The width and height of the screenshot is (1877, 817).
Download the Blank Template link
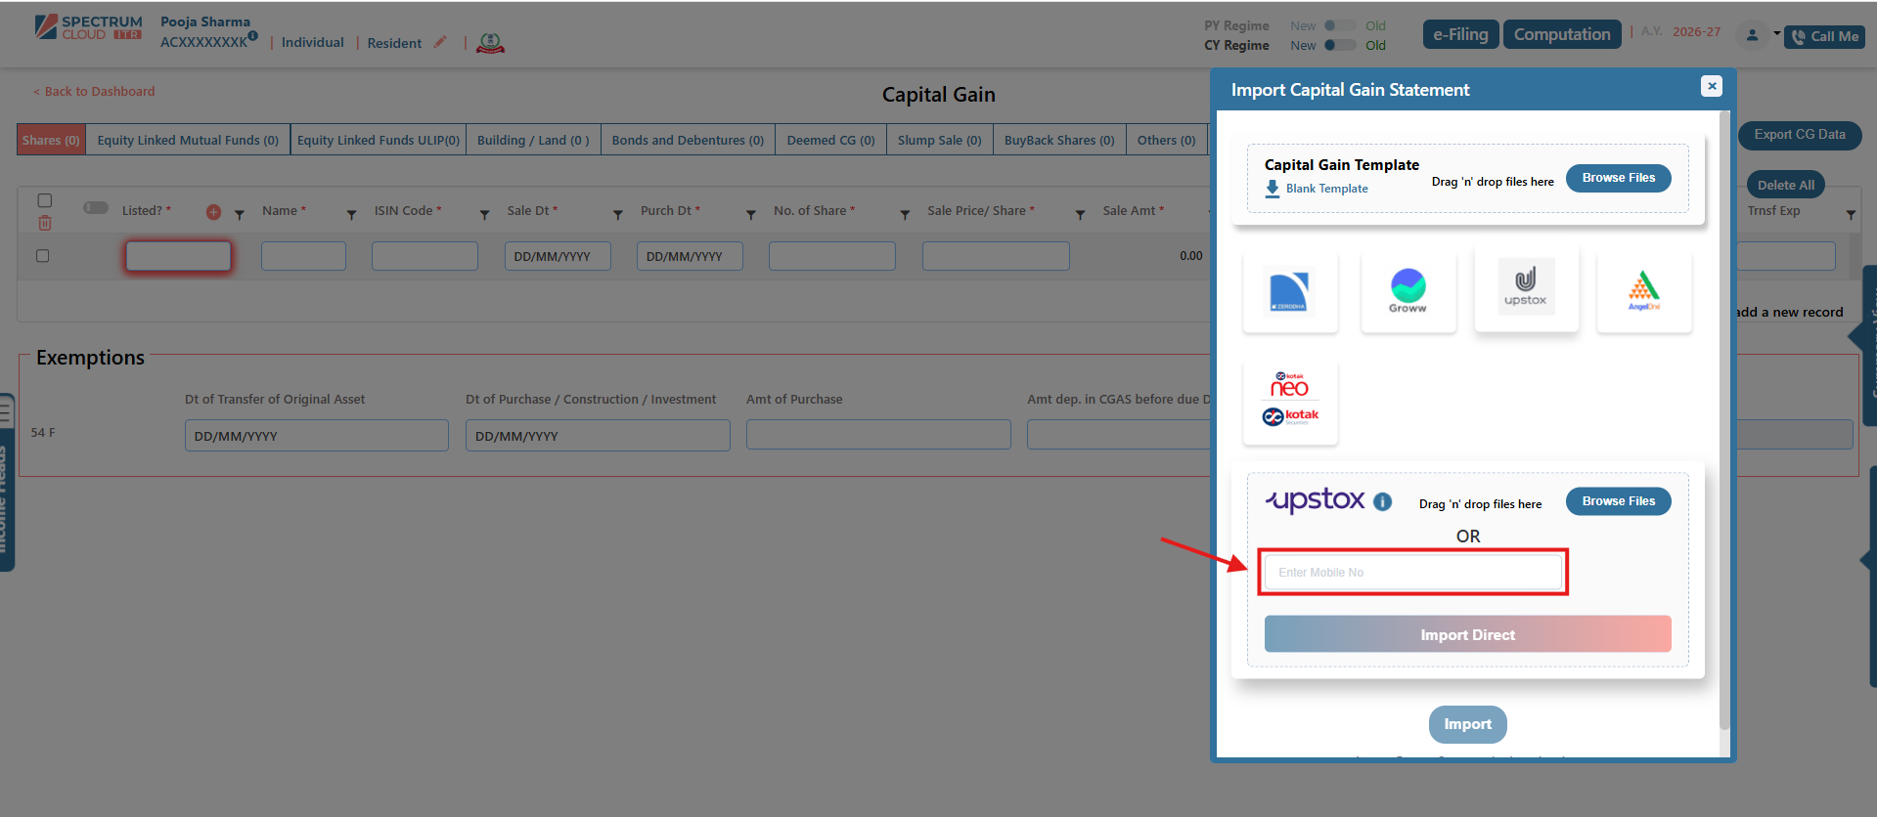1325,189
